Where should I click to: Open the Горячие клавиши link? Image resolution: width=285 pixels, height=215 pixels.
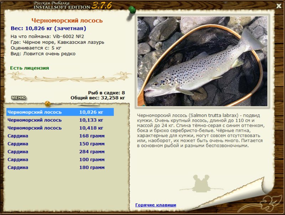pos(156,205)
